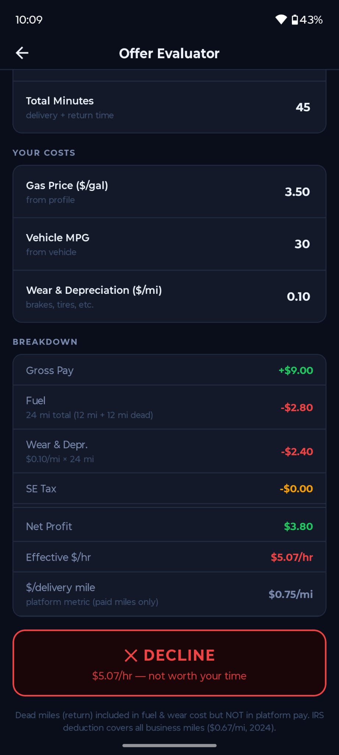Tap the status bar clock

tap(29, 20)
